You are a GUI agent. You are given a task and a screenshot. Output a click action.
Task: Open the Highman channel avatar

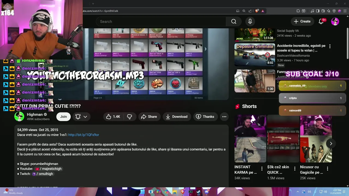[19, 117]
